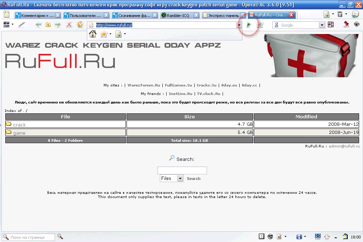
Task: Click the closed tabs trash can icon
Action: [340, 14]
